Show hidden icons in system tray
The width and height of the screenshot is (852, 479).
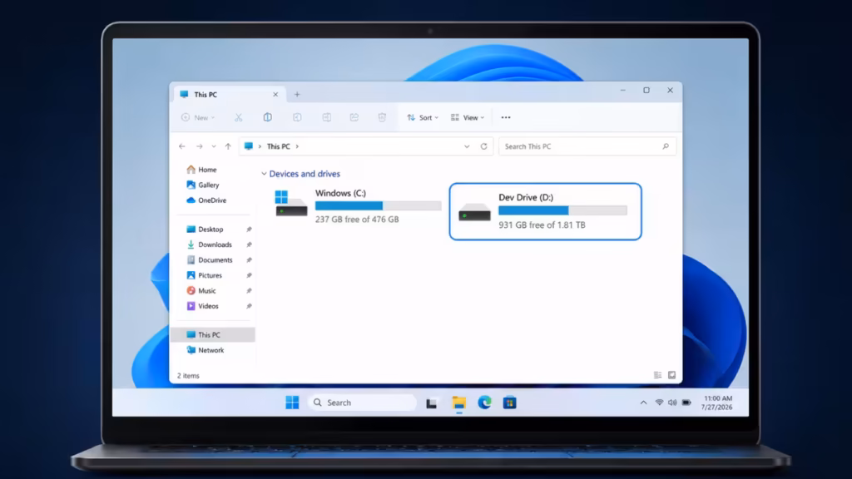(643, 402)
